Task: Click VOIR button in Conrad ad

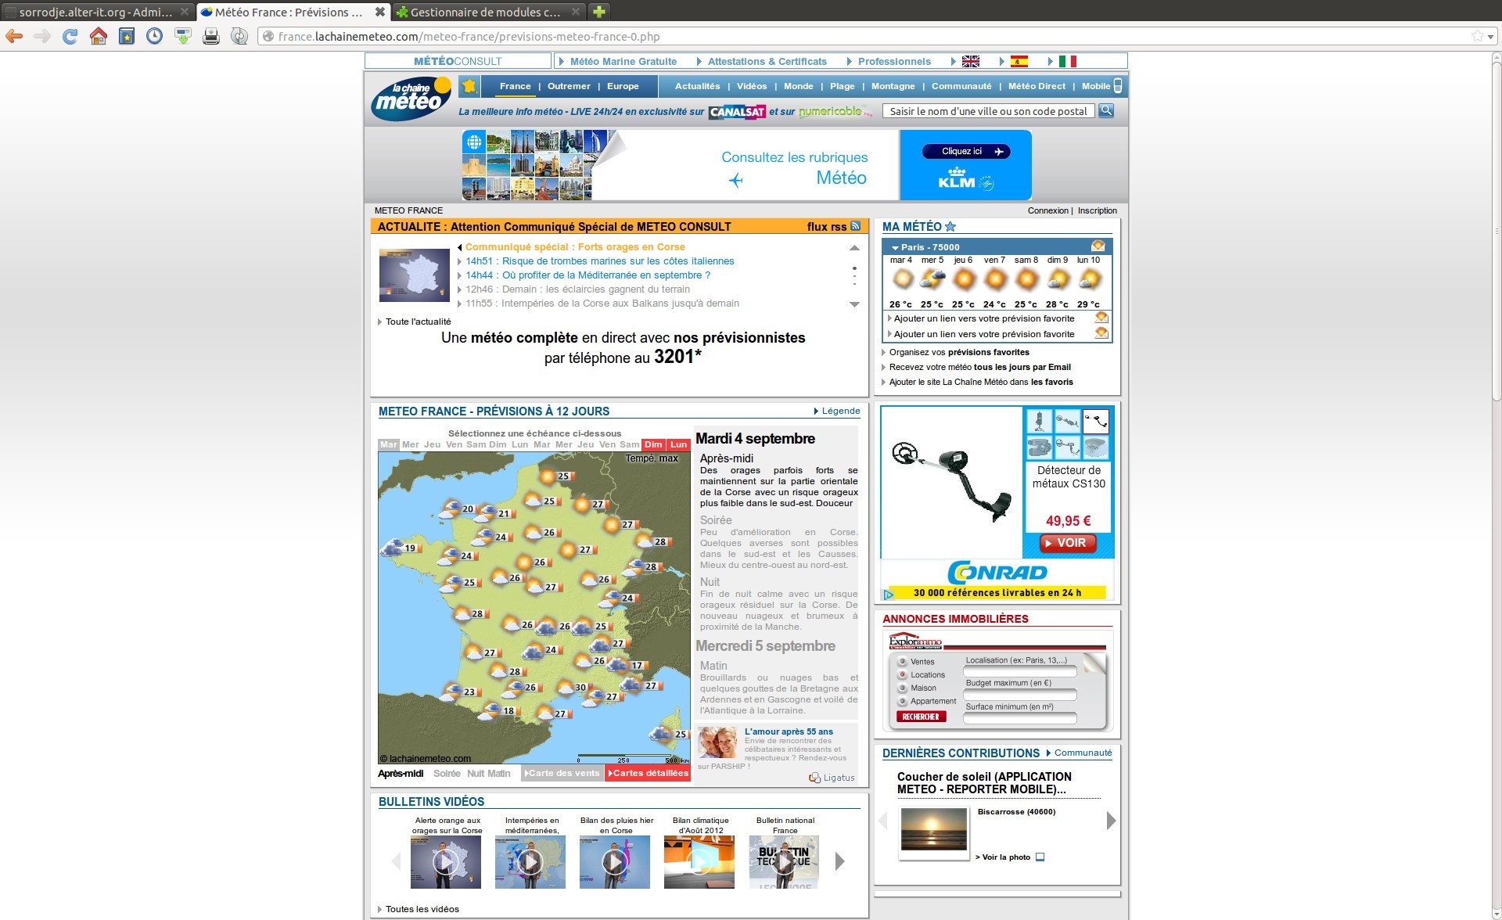Action: coord(1068,543)
